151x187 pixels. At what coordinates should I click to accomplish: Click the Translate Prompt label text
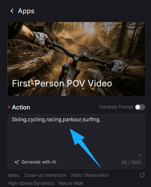coord(116,107)
